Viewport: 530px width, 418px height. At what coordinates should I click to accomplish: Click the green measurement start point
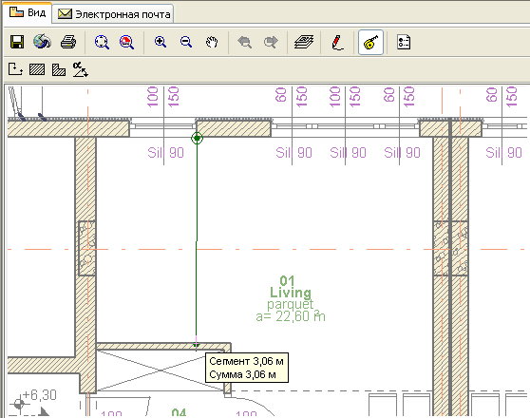(197, 138)
